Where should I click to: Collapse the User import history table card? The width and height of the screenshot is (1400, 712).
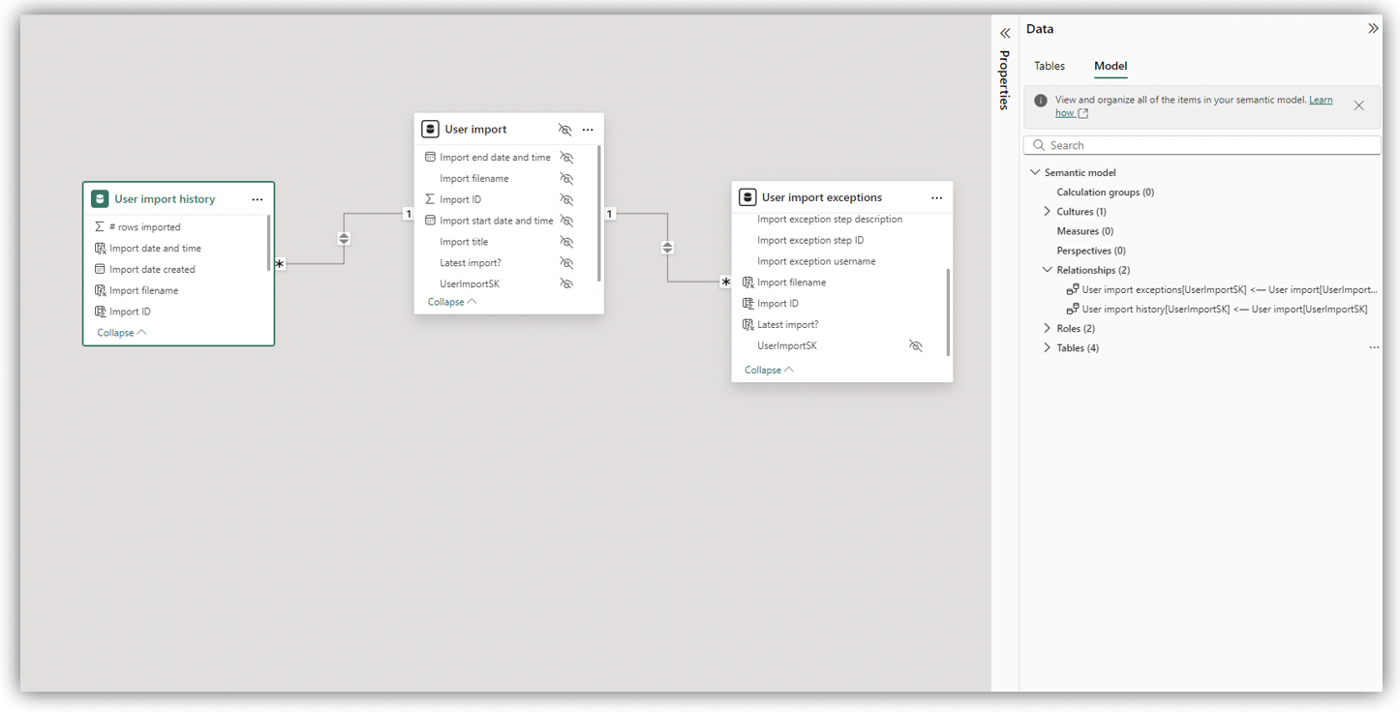(x=122, y=333)
